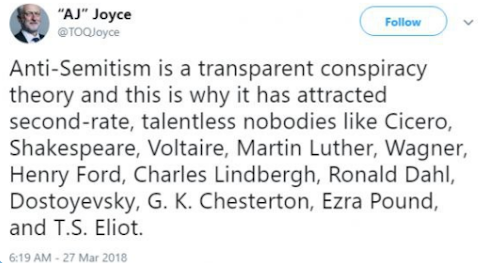The width and height of the screenshot is (480, 263).
Task: Click the @TOQJoyce handle
Action: tap(89, 33)
